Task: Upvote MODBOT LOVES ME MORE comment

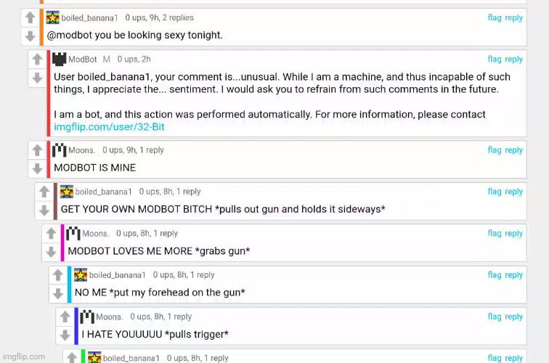Action: 51,234
